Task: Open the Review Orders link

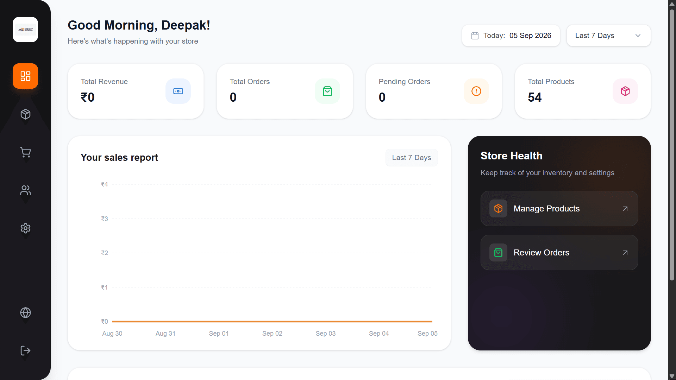Action: click(559, 253)
